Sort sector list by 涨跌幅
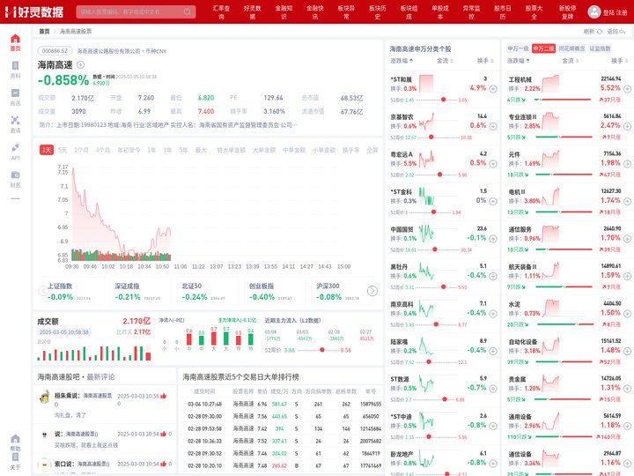Viewport: 634px width, 476px height. (519, 61)
